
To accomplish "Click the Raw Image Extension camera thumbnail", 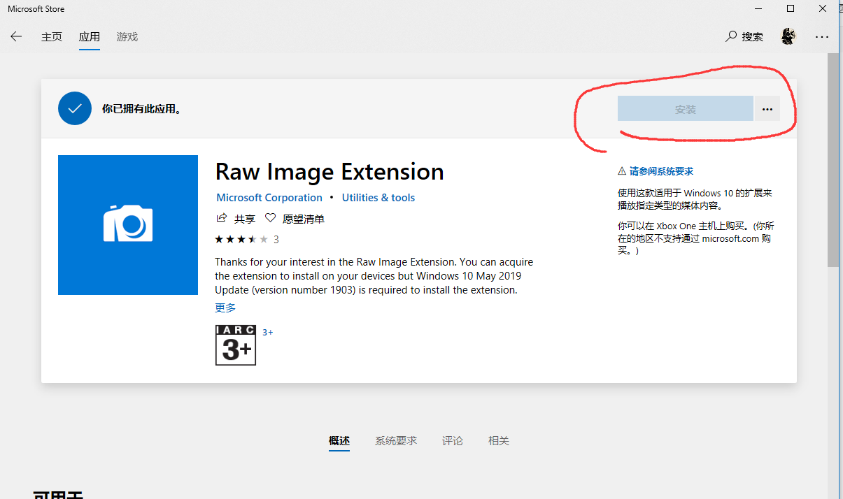I will coord(127,224).
